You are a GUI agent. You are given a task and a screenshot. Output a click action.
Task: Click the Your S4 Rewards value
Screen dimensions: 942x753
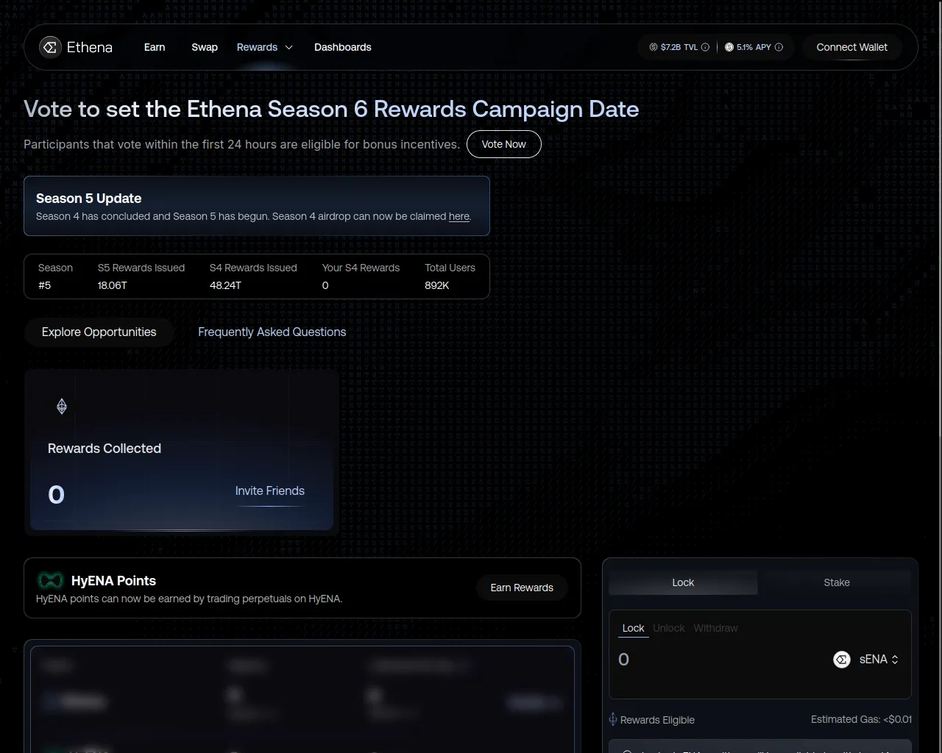click(325, 285)
